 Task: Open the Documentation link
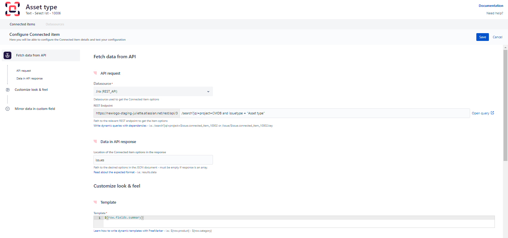coord(491,6)
